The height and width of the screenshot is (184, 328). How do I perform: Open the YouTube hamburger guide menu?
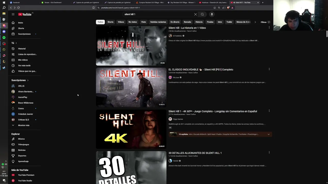[x=13, y=14]
